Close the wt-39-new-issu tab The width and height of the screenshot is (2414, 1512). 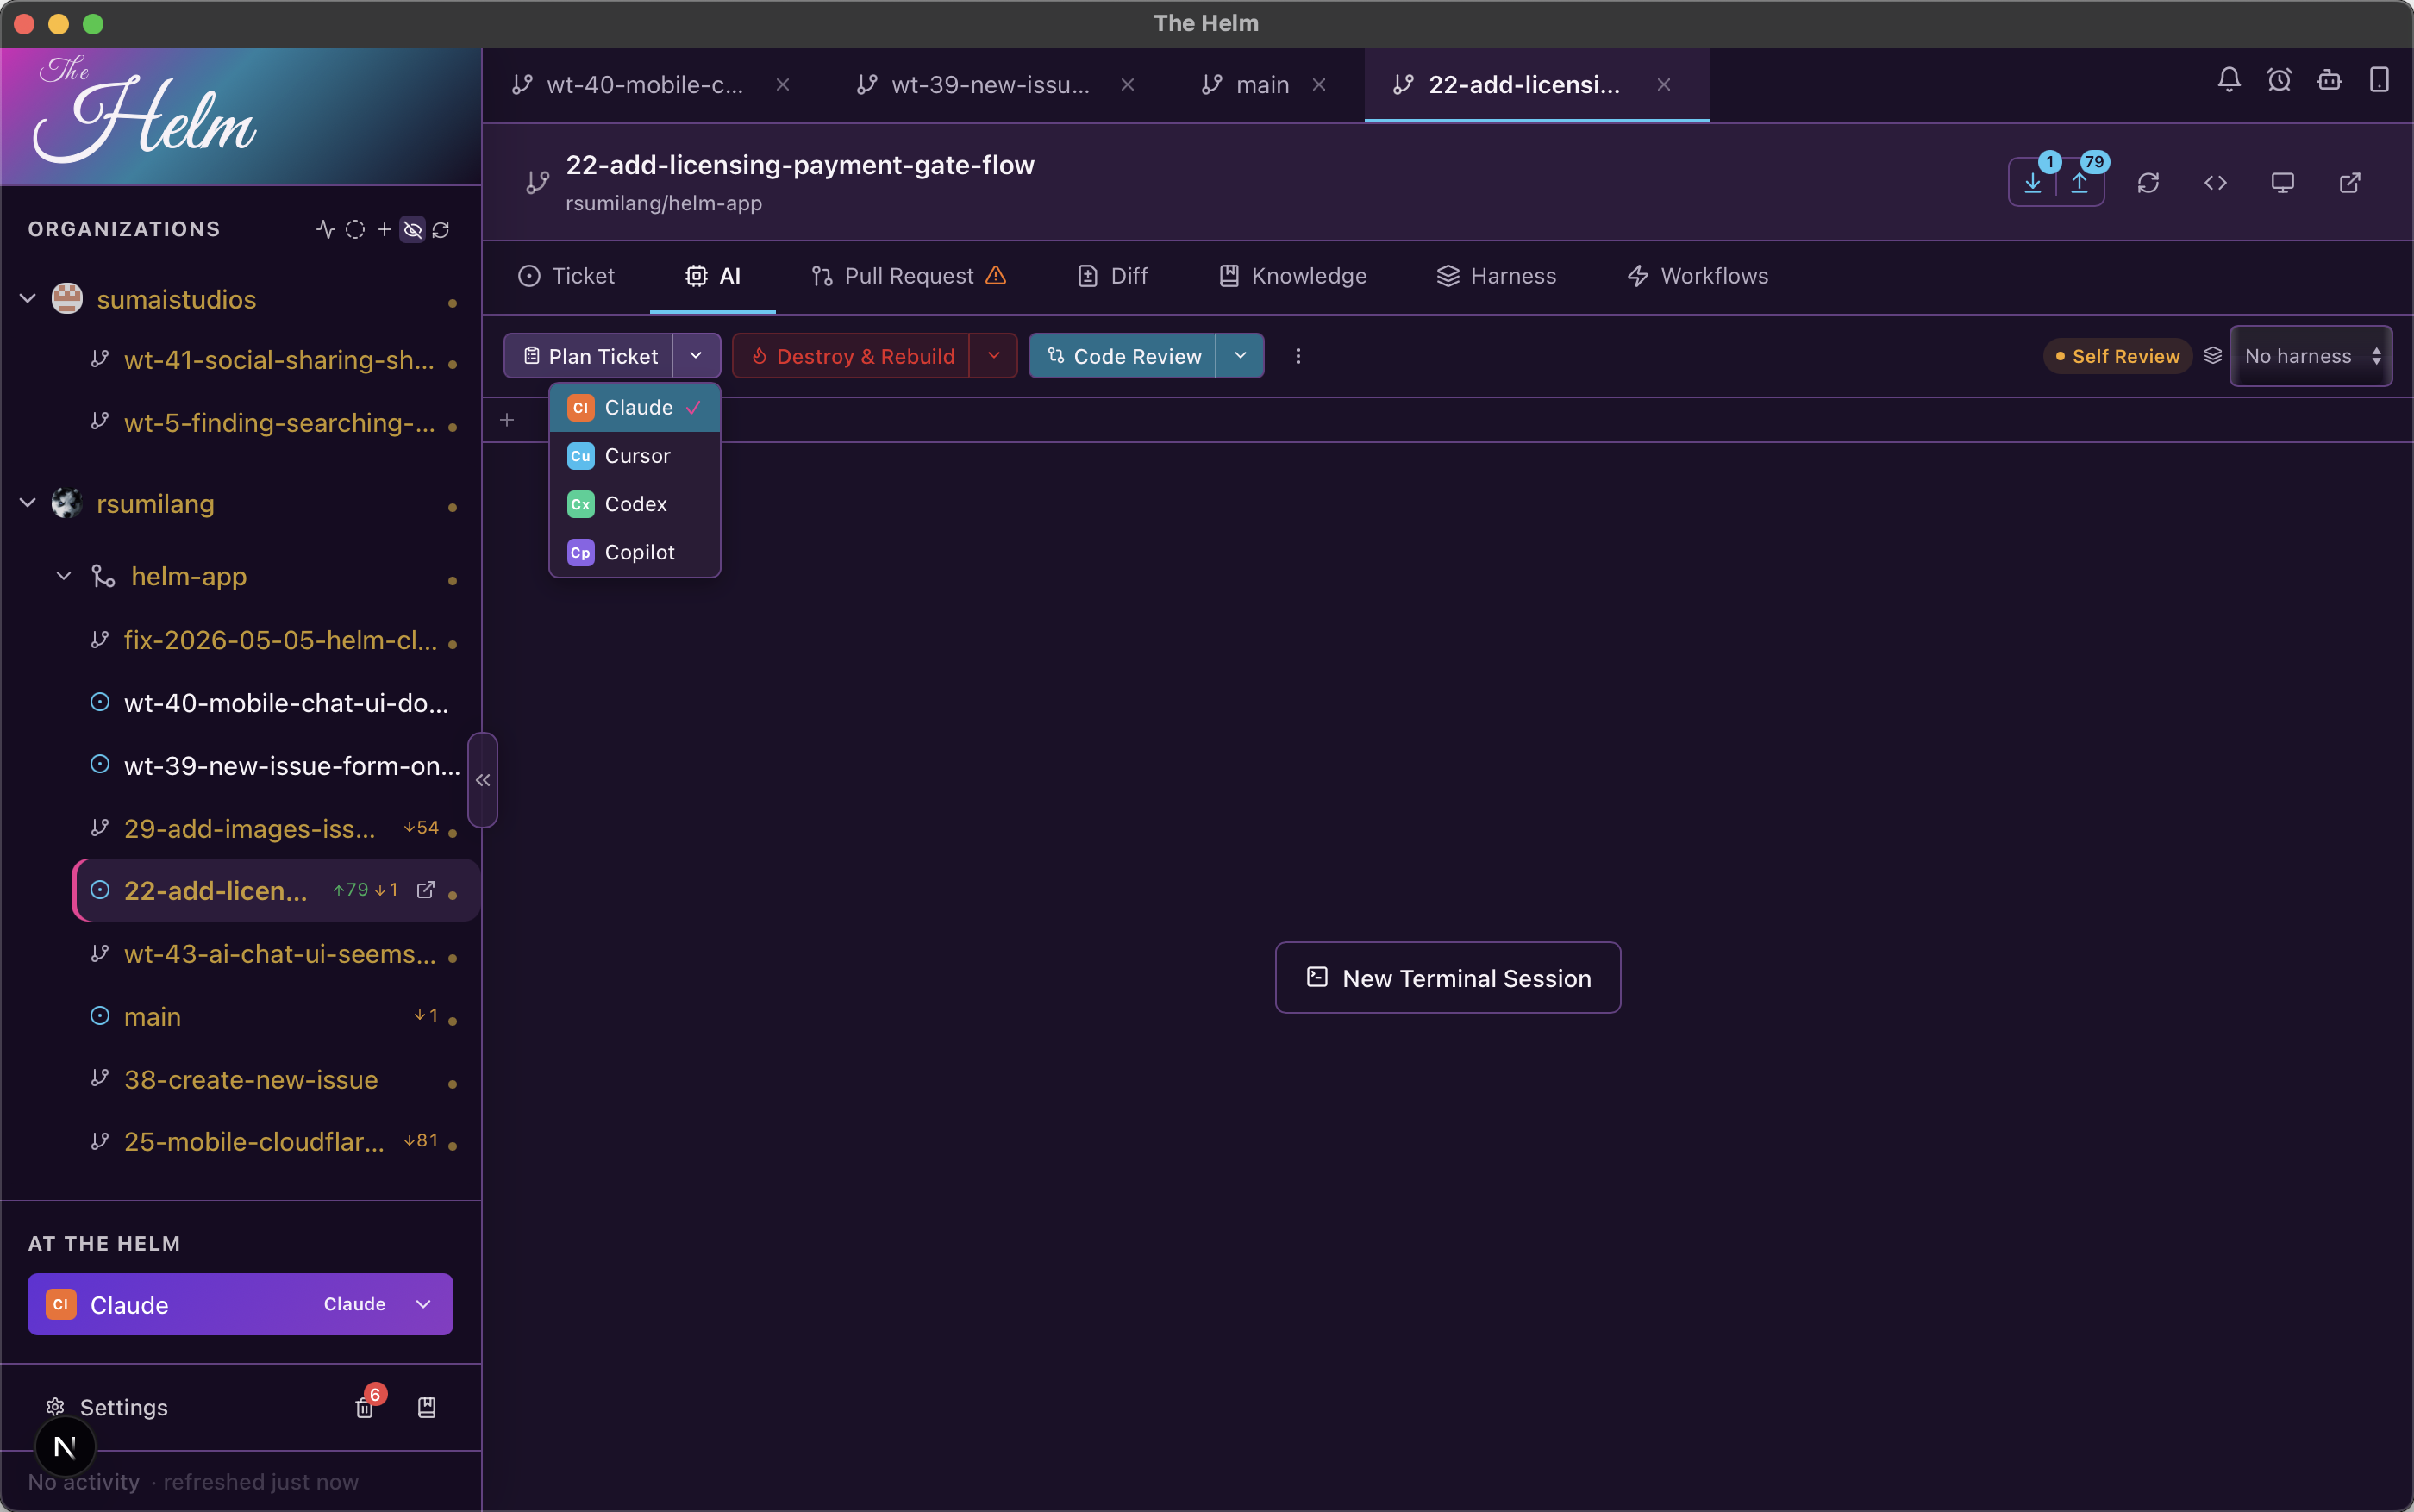(1127, 85)
